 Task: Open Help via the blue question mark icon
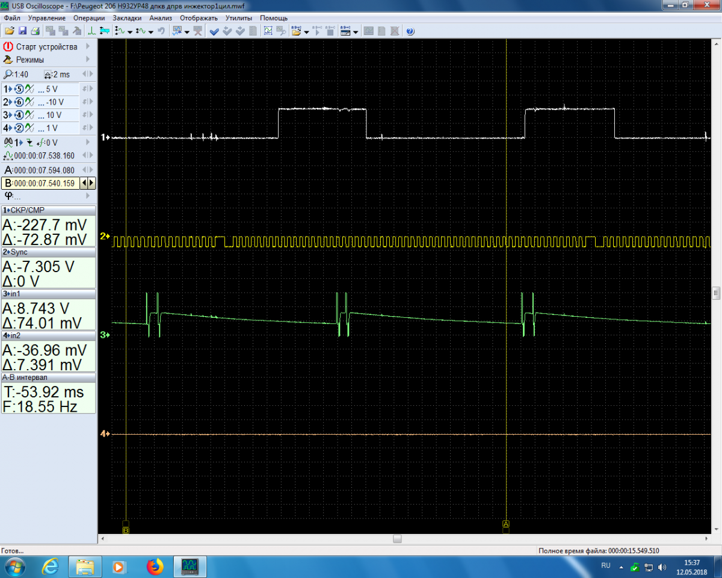tap(410, 31)
